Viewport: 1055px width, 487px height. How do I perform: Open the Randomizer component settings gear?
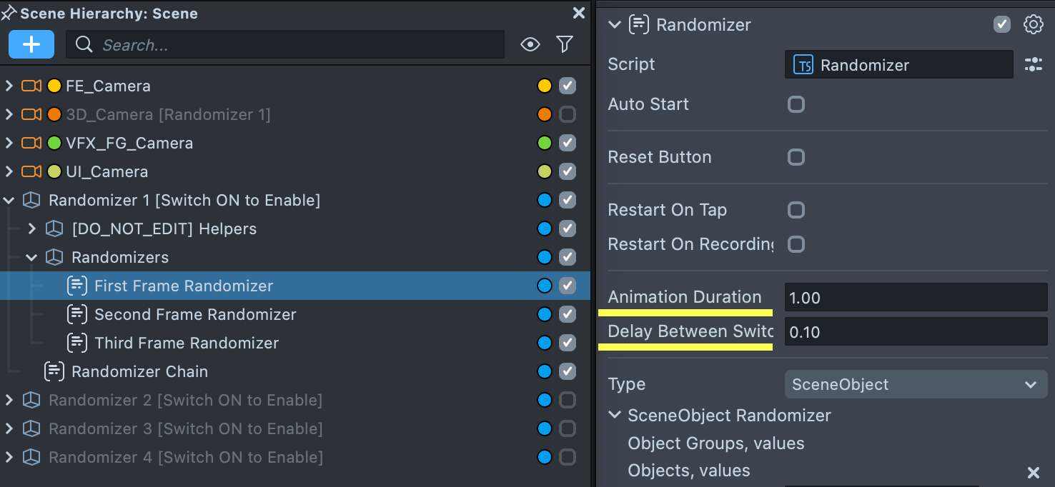1033,24
